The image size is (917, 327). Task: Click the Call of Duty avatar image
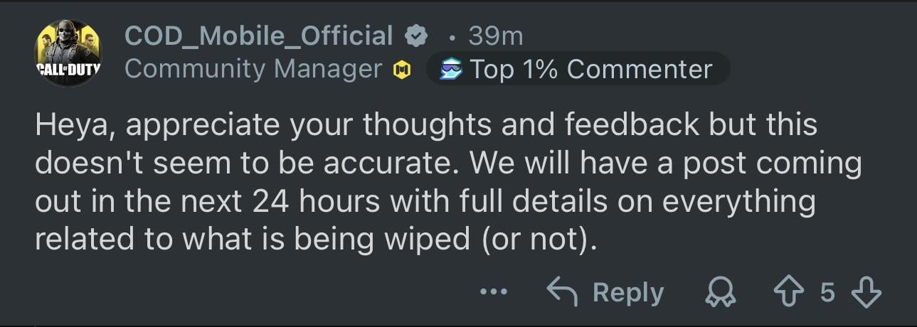pyautogui.click(x=68, y=53)
